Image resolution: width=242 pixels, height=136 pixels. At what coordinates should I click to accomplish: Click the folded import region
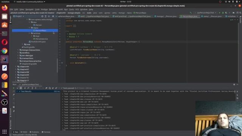(x=74, y=26)
